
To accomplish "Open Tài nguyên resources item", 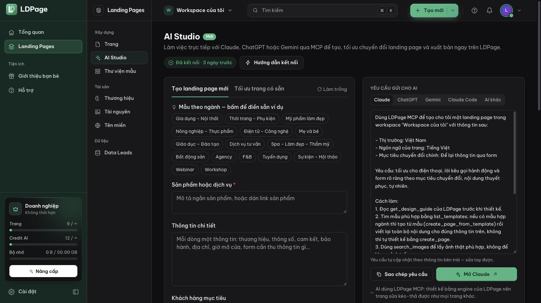I will (119, 112).
